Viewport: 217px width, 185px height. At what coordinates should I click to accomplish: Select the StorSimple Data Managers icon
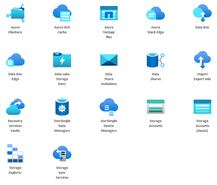pos(62,107)
